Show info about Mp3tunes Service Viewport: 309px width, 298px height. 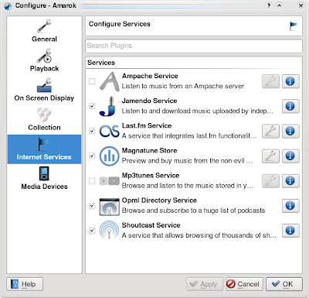click(290, 181)
